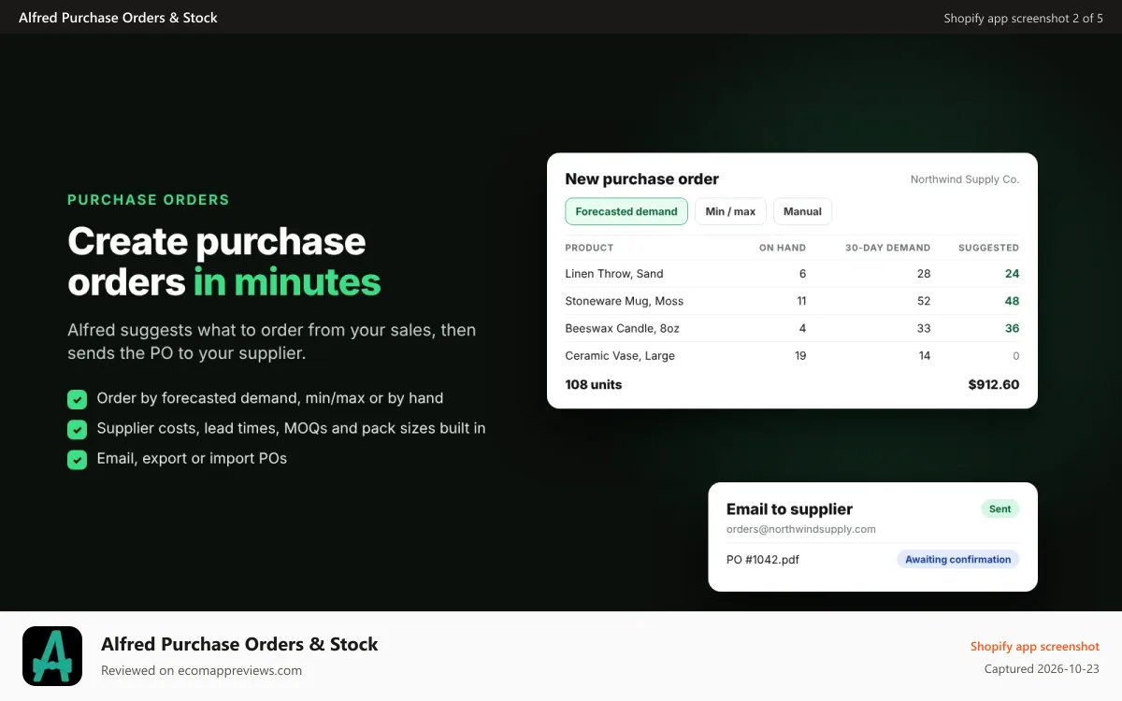Click the PRODUCT column header

point(589,248)
